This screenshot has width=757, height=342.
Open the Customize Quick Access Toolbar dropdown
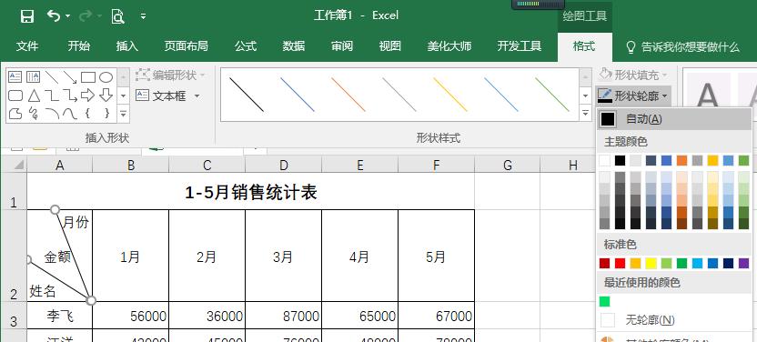(x=144, y=16)
